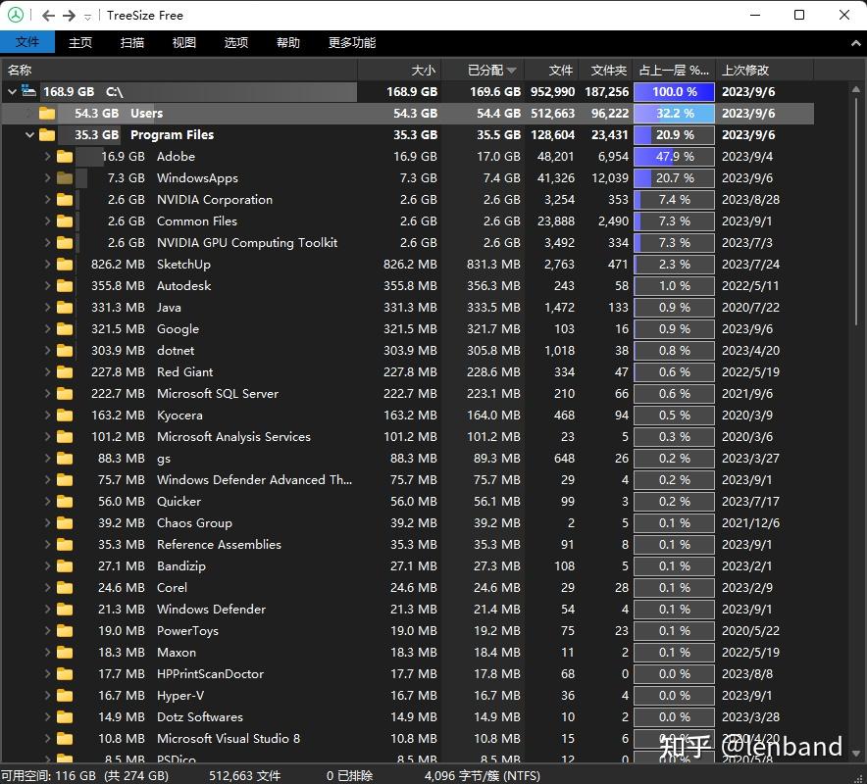Go forward using the forward arrow
Screen dimensions: 867x784
tap(69, 16)
